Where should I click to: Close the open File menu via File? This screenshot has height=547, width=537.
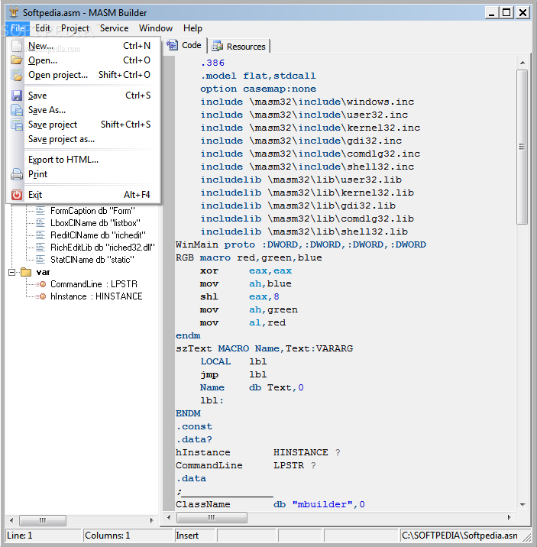click(18, 28)
